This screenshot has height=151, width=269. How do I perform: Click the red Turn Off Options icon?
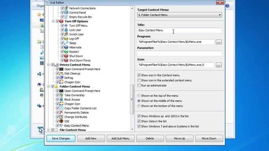tap(61, 21)
